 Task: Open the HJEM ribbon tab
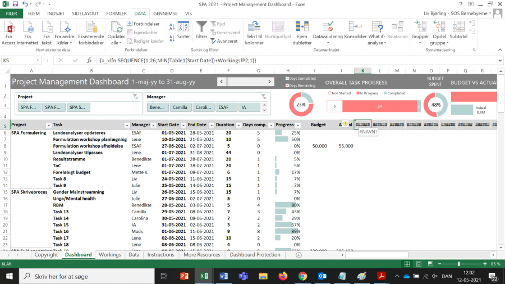[x=34, y=13]
